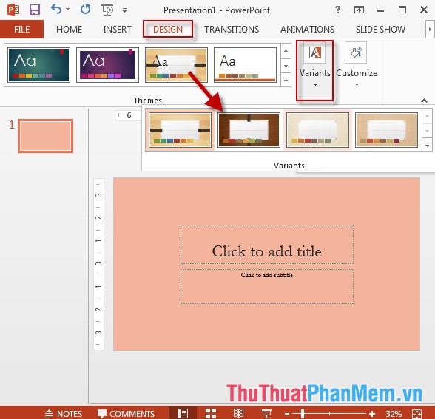The height and width of the screenshot is (419, 435).
Task: Expand the Variants gallery More button
Action: tap(428, 145)
